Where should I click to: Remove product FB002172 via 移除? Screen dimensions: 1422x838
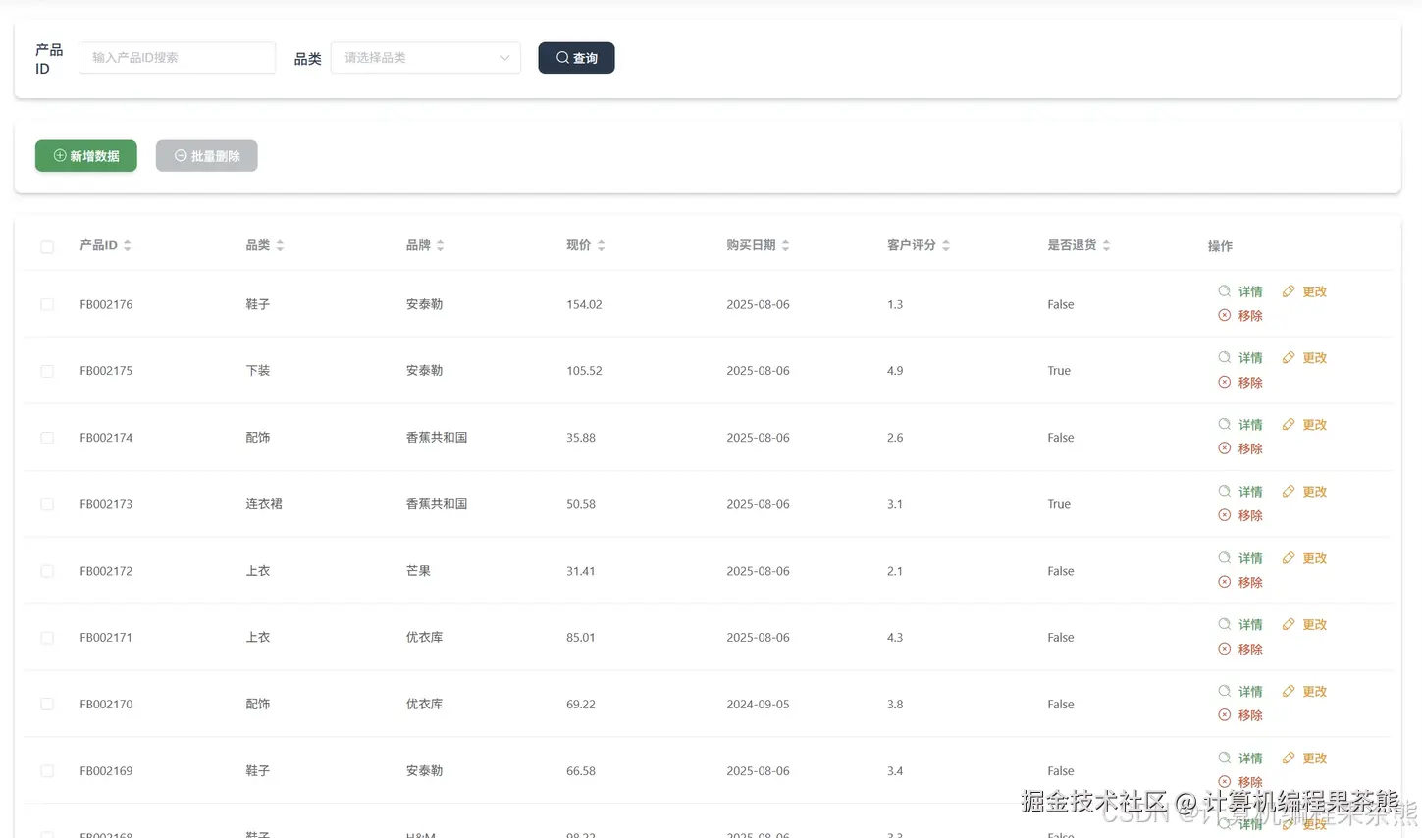[x=1240, y=583]
